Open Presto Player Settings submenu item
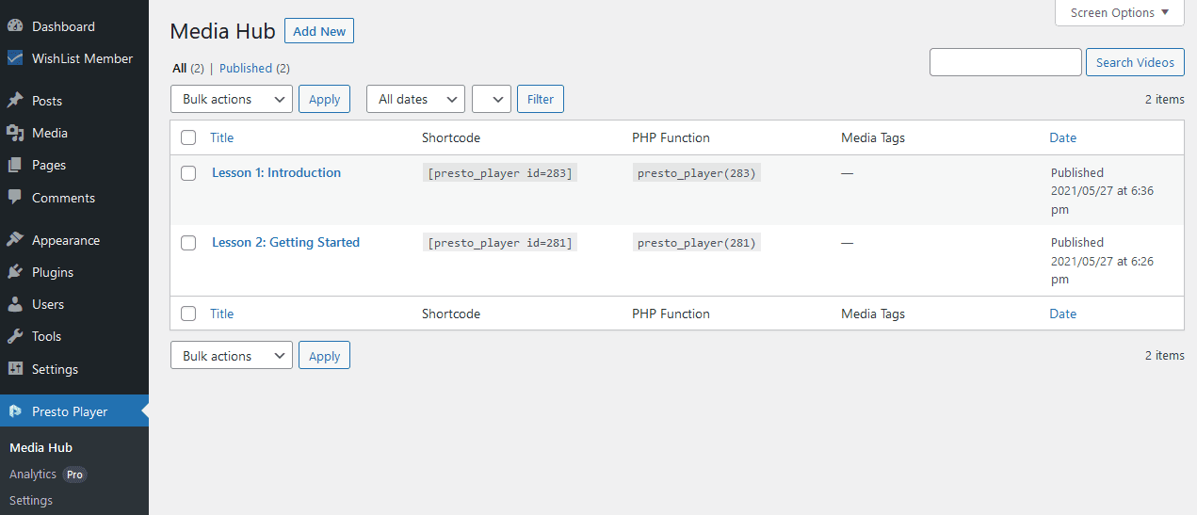Viewport: 1197px width, 515px height. 31,500
